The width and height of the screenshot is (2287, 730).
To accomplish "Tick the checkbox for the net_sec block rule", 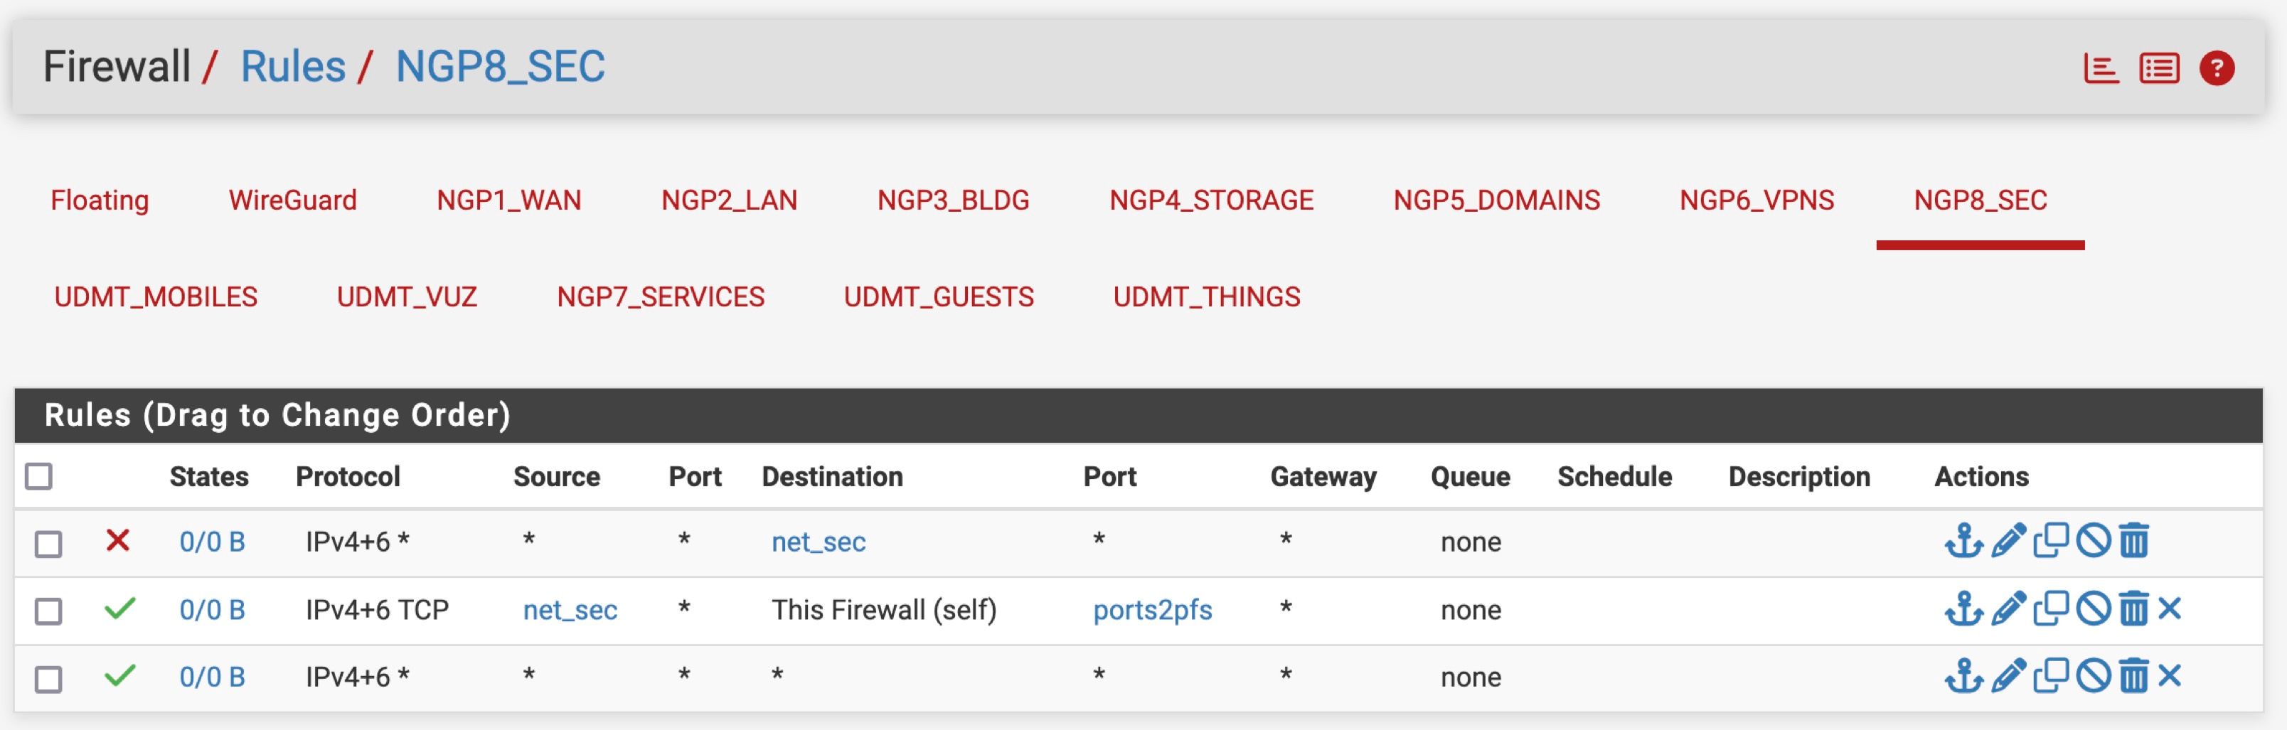I will [x=48, y=543].
